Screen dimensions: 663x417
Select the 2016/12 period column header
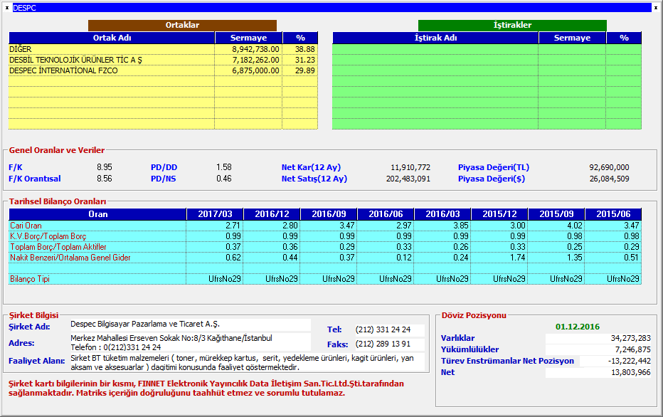pos(272,214)
